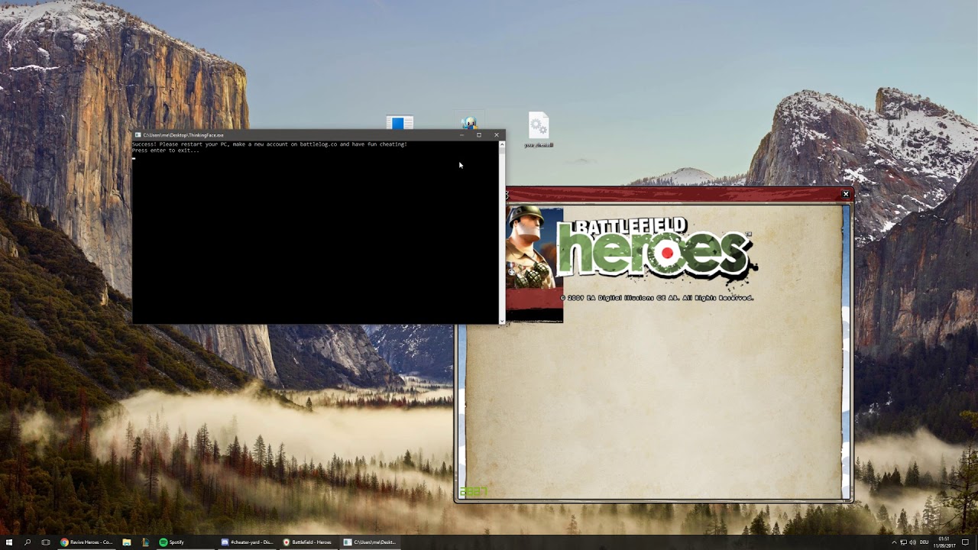The width and height of the screenshot is (978, 550).
Task: Select the desktop icon with blue character
Action: point(469,123)
